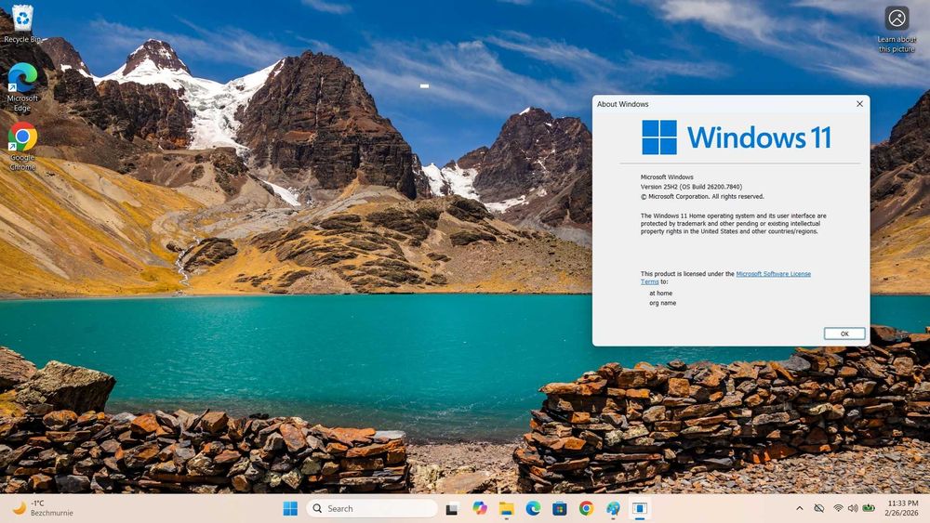Click the 'Microsoft Windows' text line

667,177
